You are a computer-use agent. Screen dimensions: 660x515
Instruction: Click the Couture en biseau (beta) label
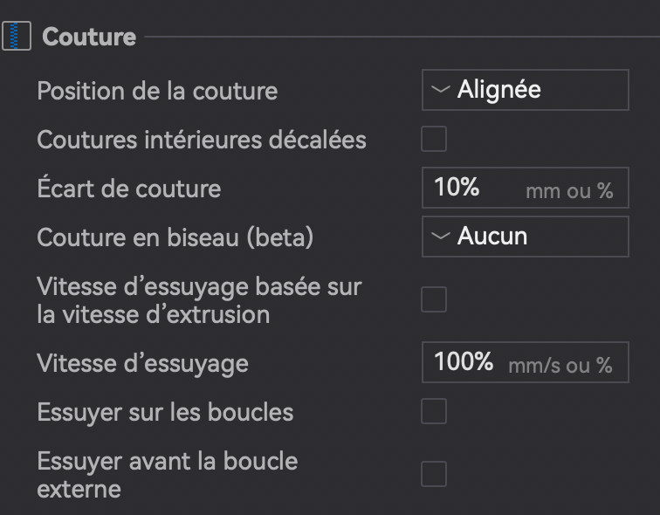click(175, 237)
